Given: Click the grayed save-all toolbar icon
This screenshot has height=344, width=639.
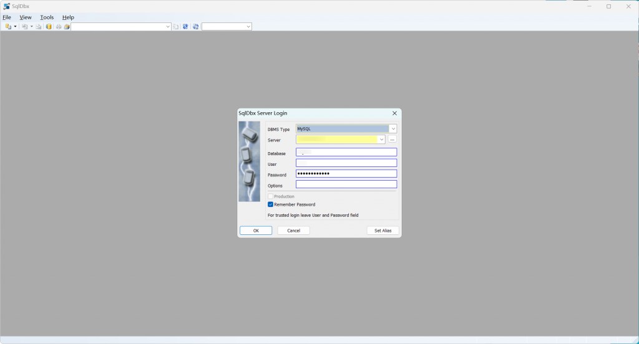Looking at the screenshot, I should point(39,26).
